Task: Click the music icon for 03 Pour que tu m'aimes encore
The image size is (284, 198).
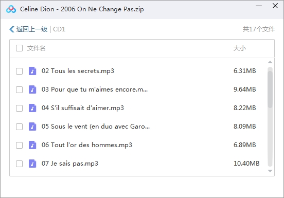Action: [32, 89]
